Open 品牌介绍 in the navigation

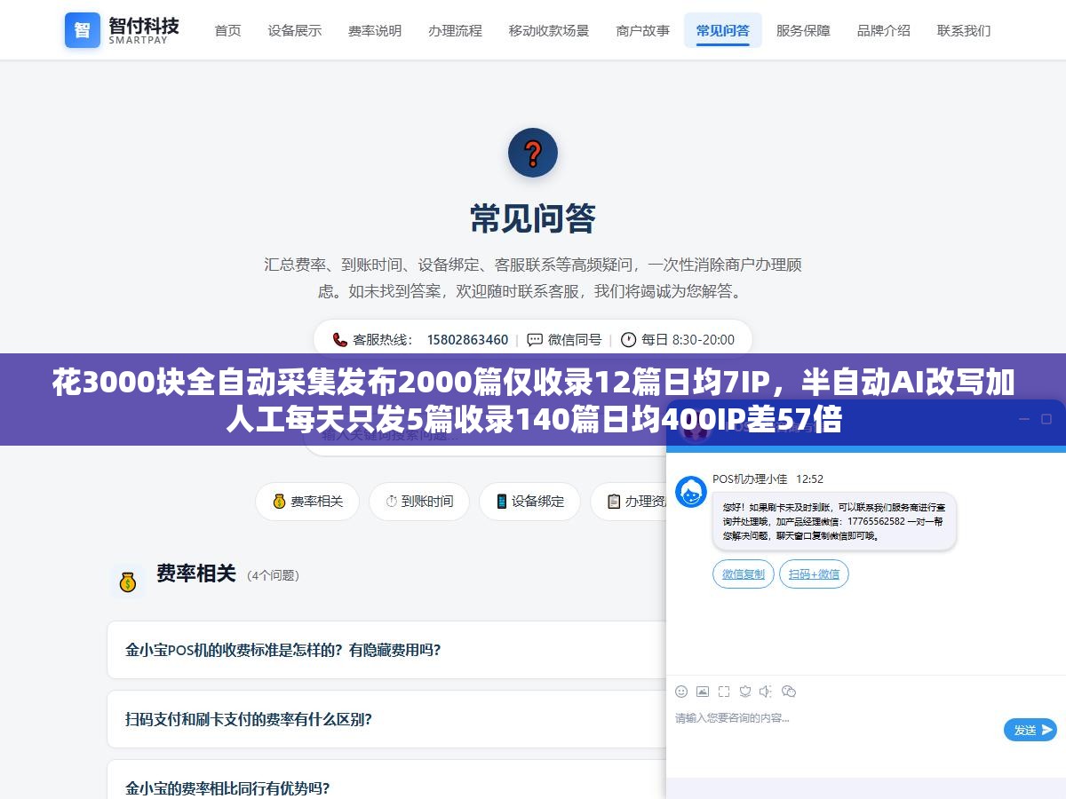(x=883, y=30)
